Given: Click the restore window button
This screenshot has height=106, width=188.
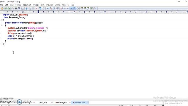Looking at the screenshot, I should (x=186, y=1).
